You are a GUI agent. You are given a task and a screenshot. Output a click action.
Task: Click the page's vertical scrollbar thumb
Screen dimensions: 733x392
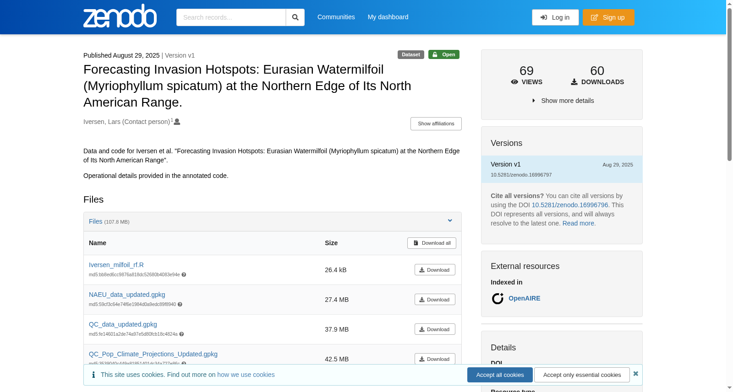(x=729, y=85)
